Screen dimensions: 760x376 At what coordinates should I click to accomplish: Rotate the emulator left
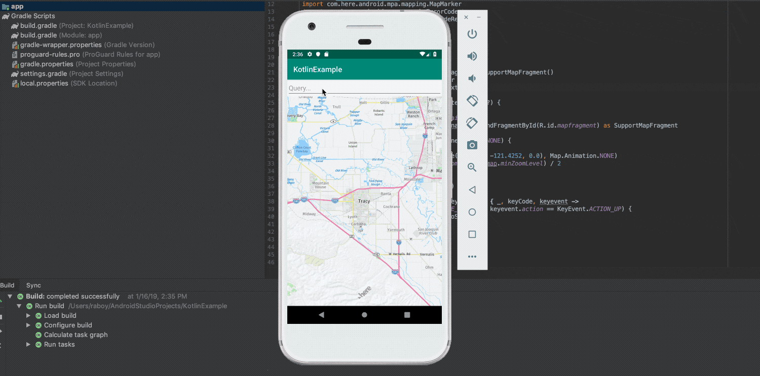coord(472,101)
